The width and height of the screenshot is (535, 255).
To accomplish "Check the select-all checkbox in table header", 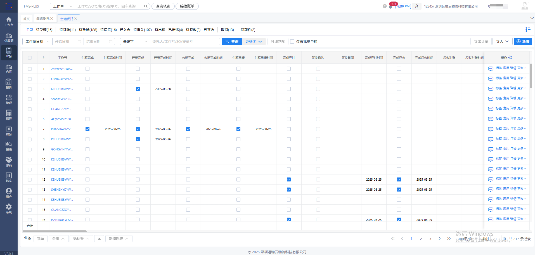I will (30, 57).
